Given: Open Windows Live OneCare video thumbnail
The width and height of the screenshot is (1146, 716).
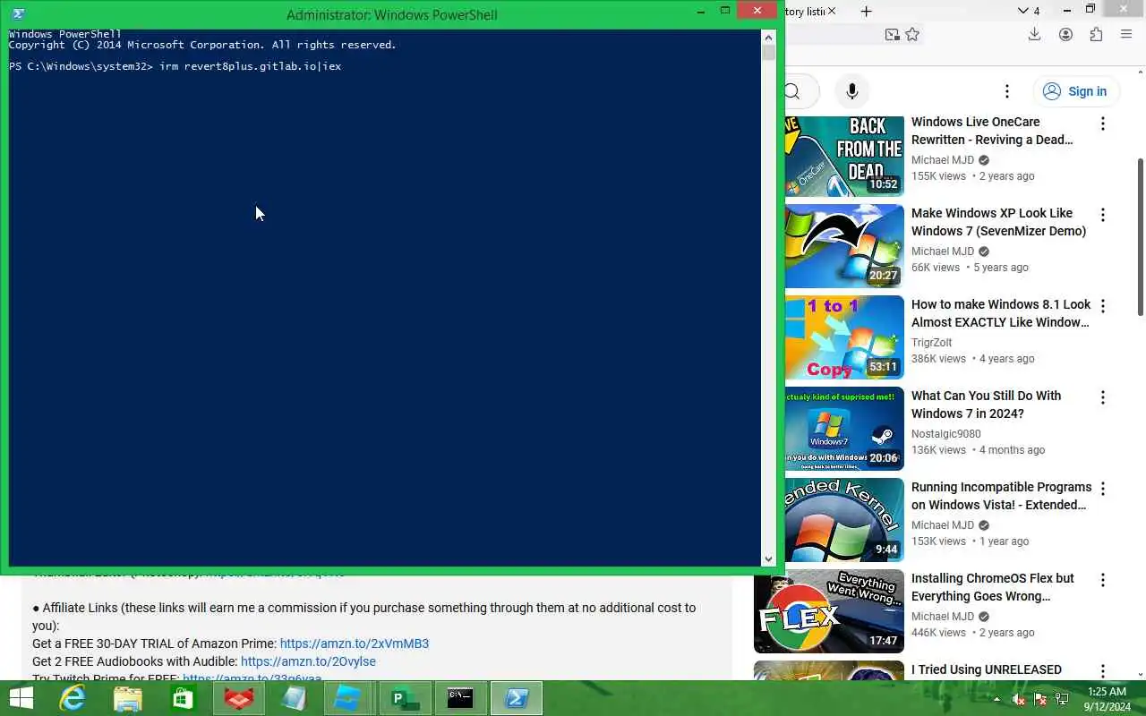Looking at the screenshot, I should pos(844,157).
